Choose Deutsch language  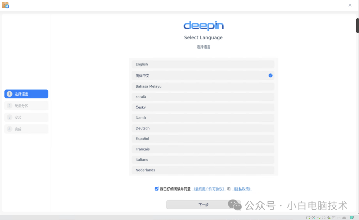[x=203, y=128]
